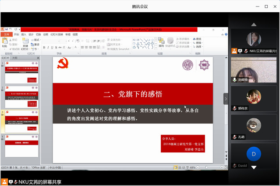Close the slide thumbnail pane

point(38,58)
